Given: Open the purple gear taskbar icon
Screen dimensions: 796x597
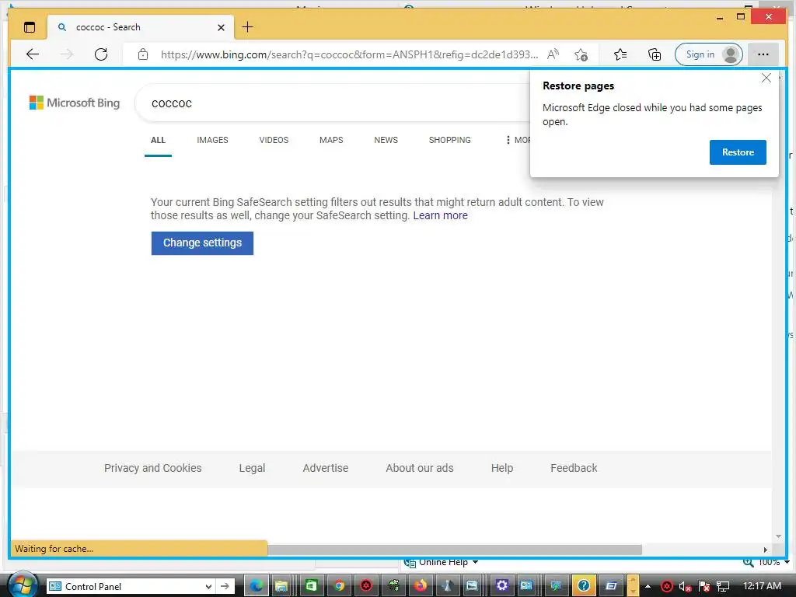Looking at the screenshot, I should 501,586.
